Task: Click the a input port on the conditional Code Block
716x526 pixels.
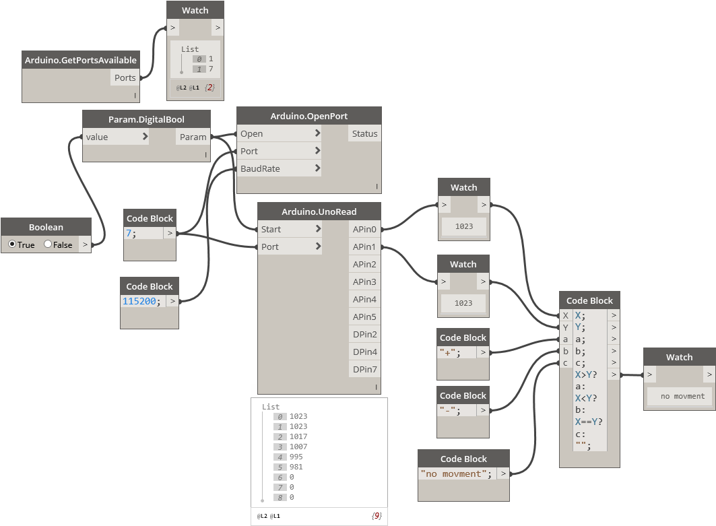Action: 565,339
